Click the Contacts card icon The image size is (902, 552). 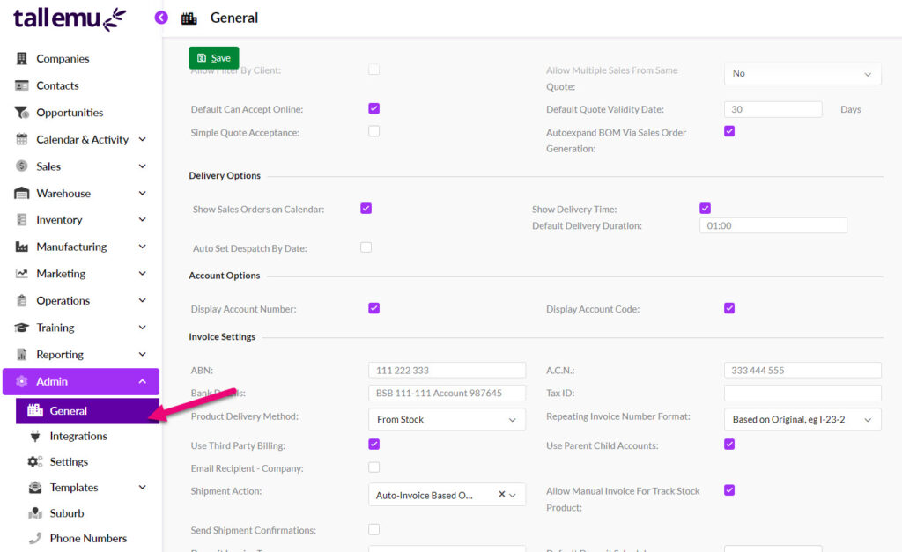[x=22, y=85]
